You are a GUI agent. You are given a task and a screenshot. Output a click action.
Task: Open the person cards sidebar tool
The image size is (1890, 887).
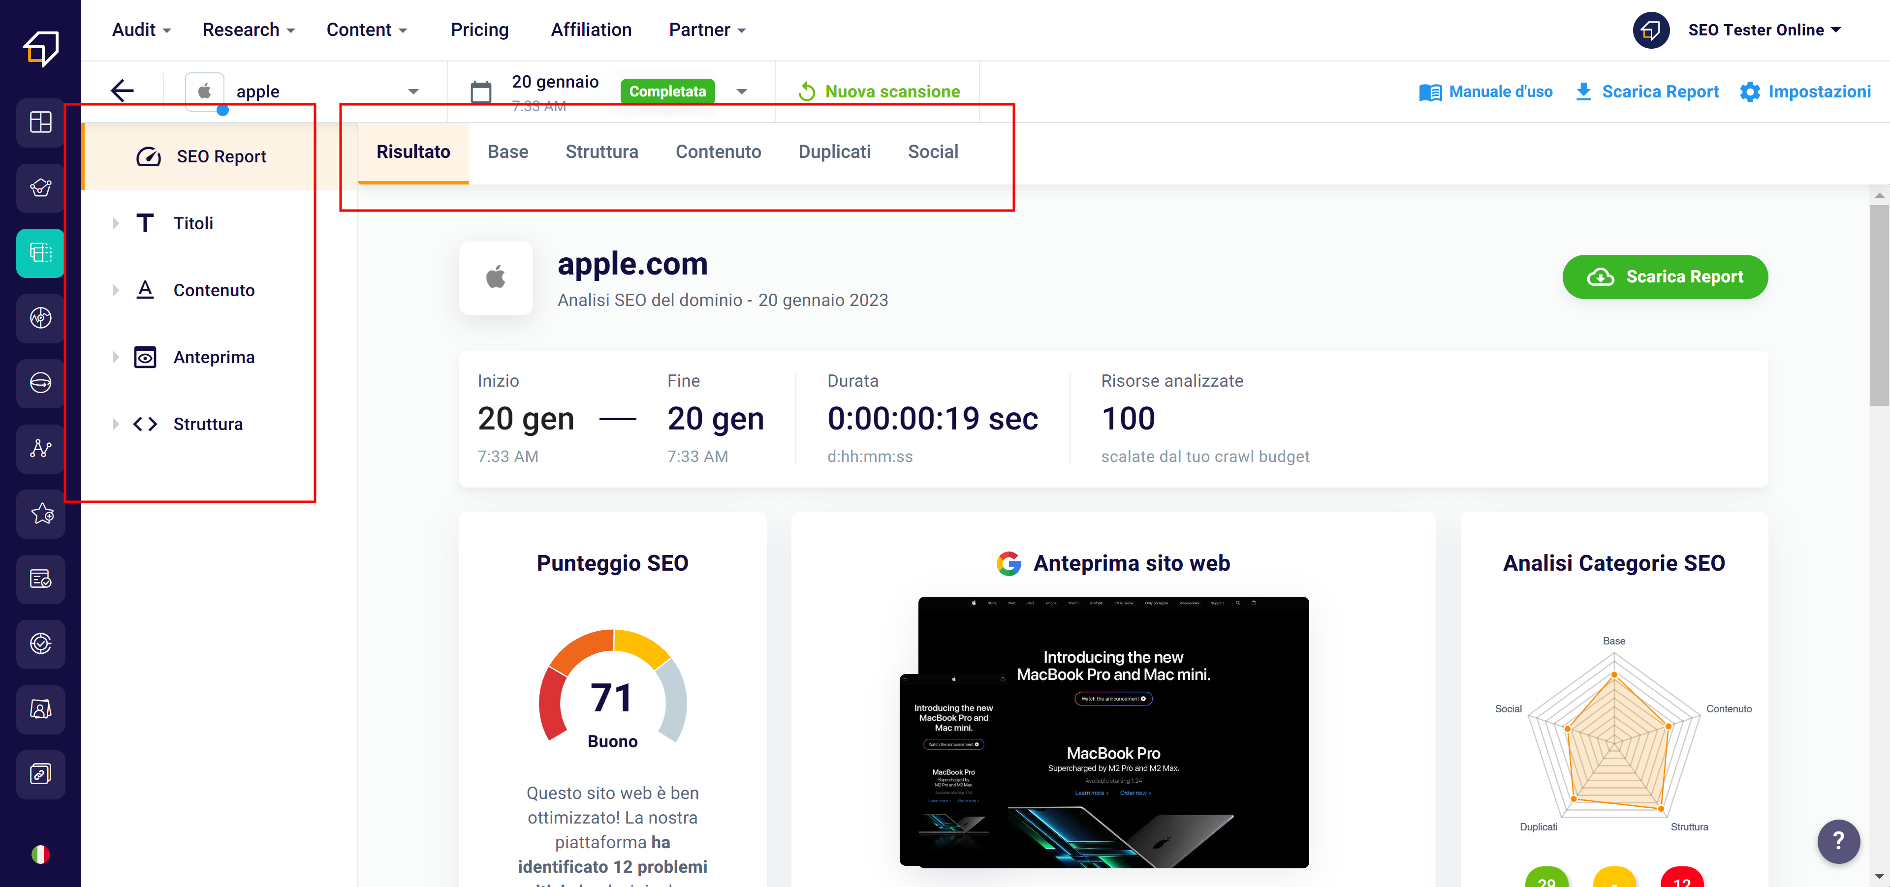point(40,709)
